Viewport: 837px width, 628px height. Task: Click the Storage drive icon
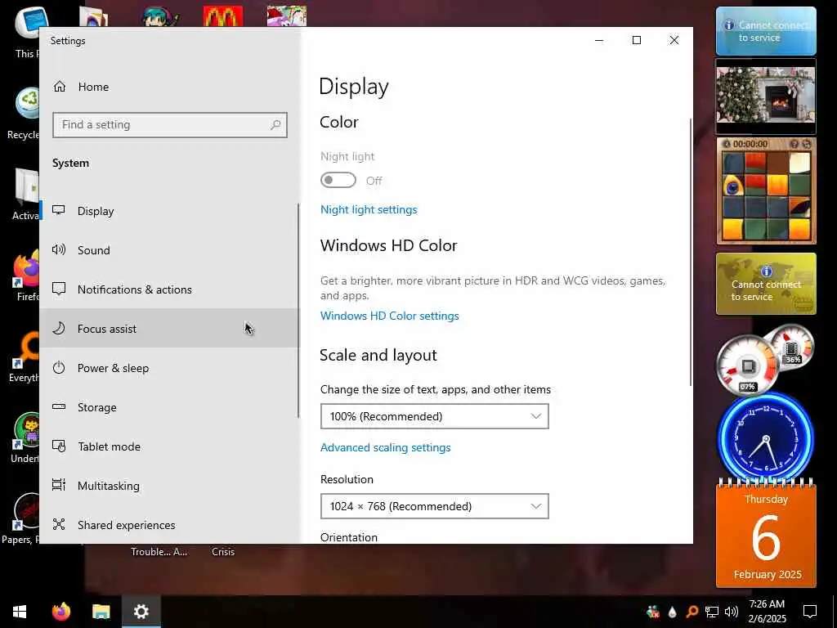[59, 407]
